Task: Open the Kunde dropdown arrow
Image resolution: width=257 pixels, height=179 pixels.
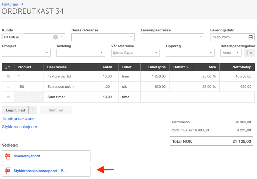Action: click(x=62, y=37)
